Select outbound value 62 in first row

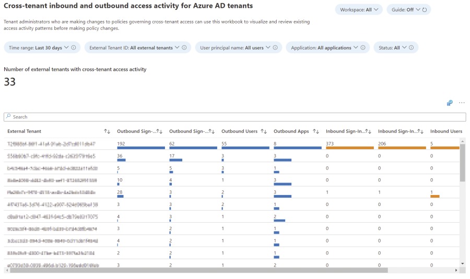172,144
